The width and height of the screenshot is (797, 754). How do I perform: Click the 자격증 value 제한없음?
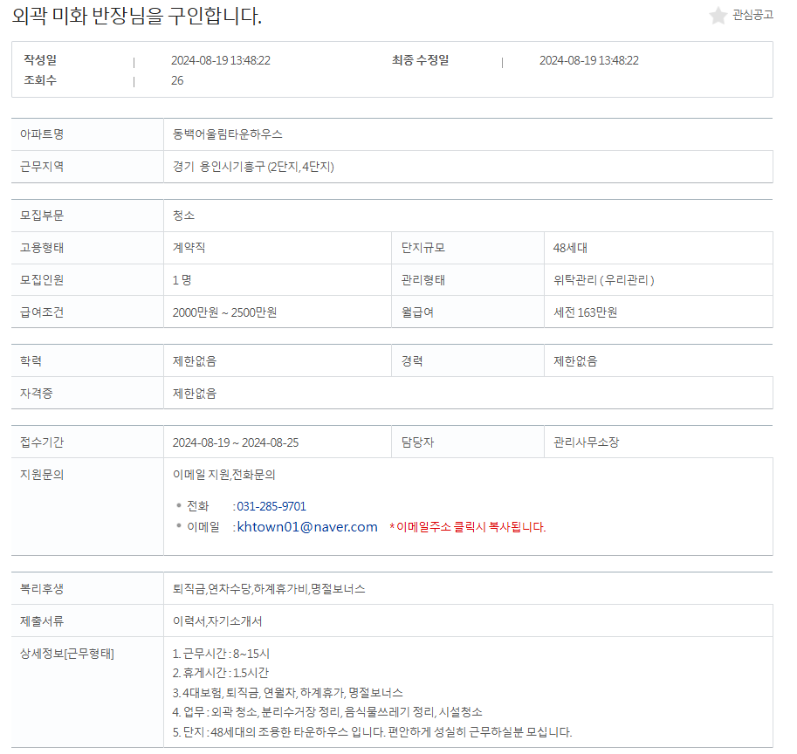pos(194,394)
